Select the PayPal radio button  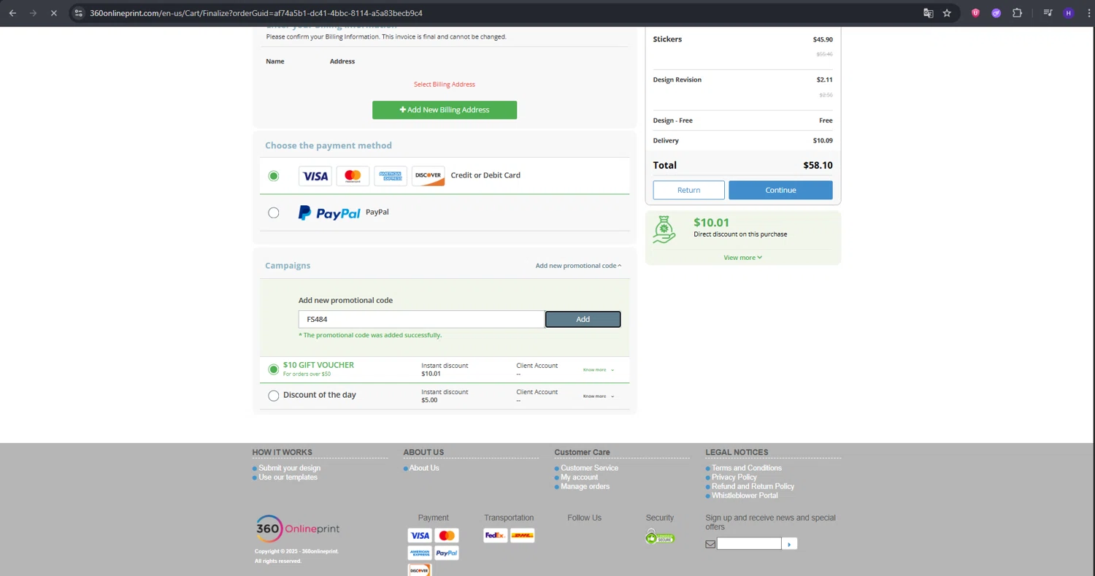(273, 213)
